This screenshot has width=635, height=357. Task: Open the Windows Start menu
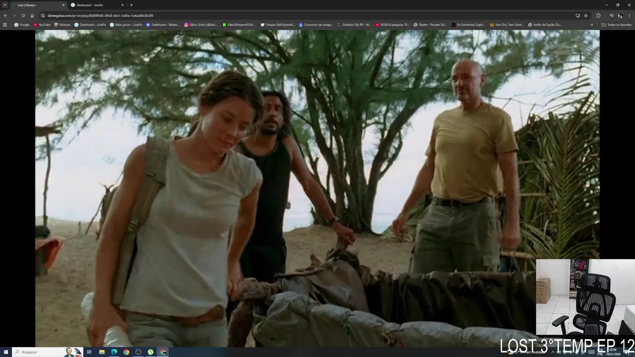click(x=5, y=352)
